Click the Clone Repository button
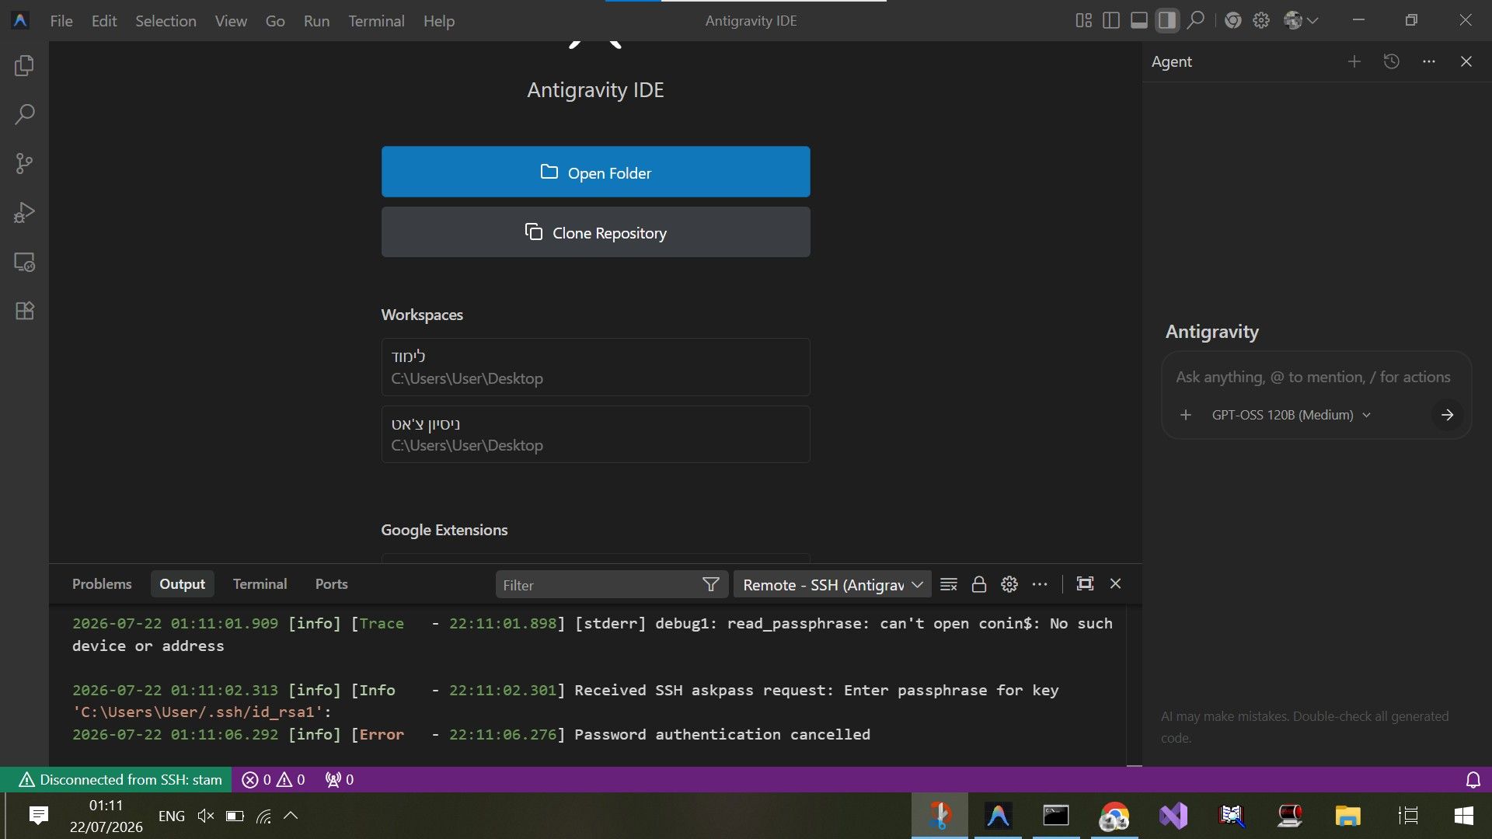This screenshot has width=1492, height=839. [x=595, y=232]
